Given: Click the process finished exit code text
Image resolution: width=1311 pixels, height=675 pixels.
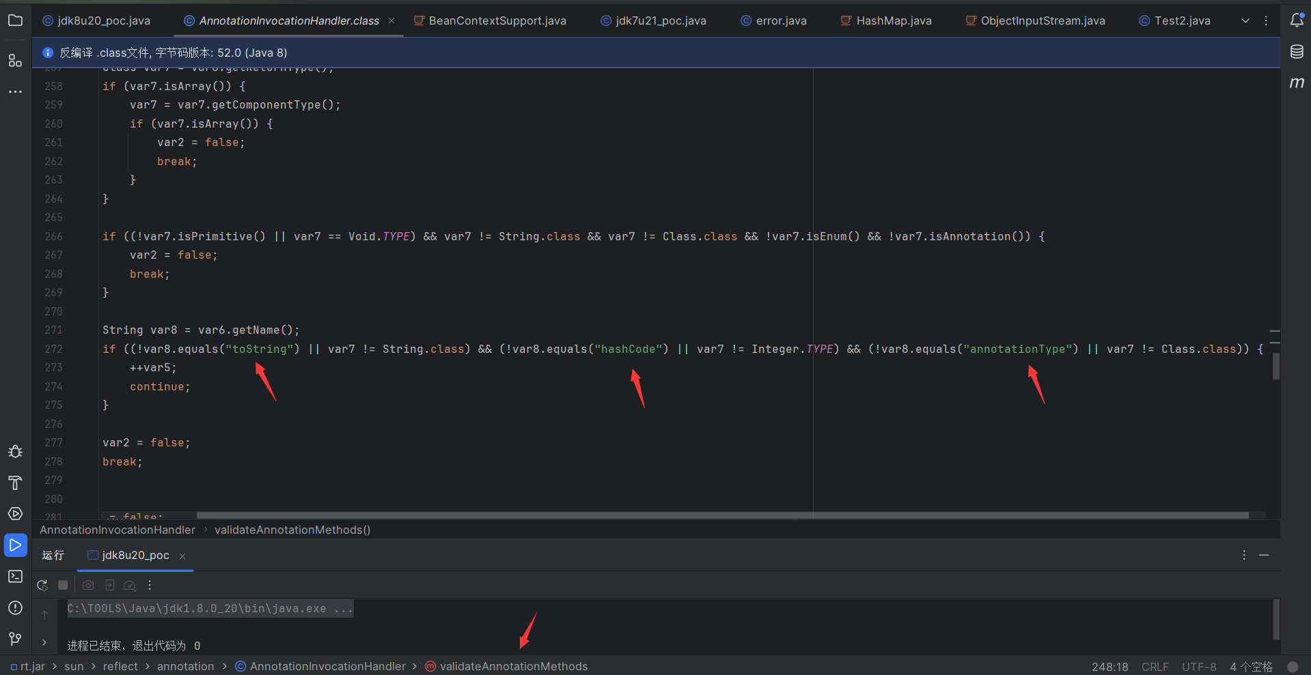Looking at the screenshot, I should [x=134, y=646].
